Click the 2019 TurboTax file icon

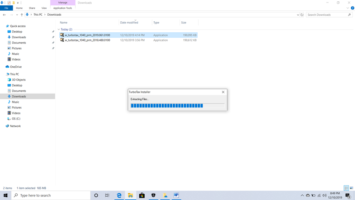click(x=62, y=35)
